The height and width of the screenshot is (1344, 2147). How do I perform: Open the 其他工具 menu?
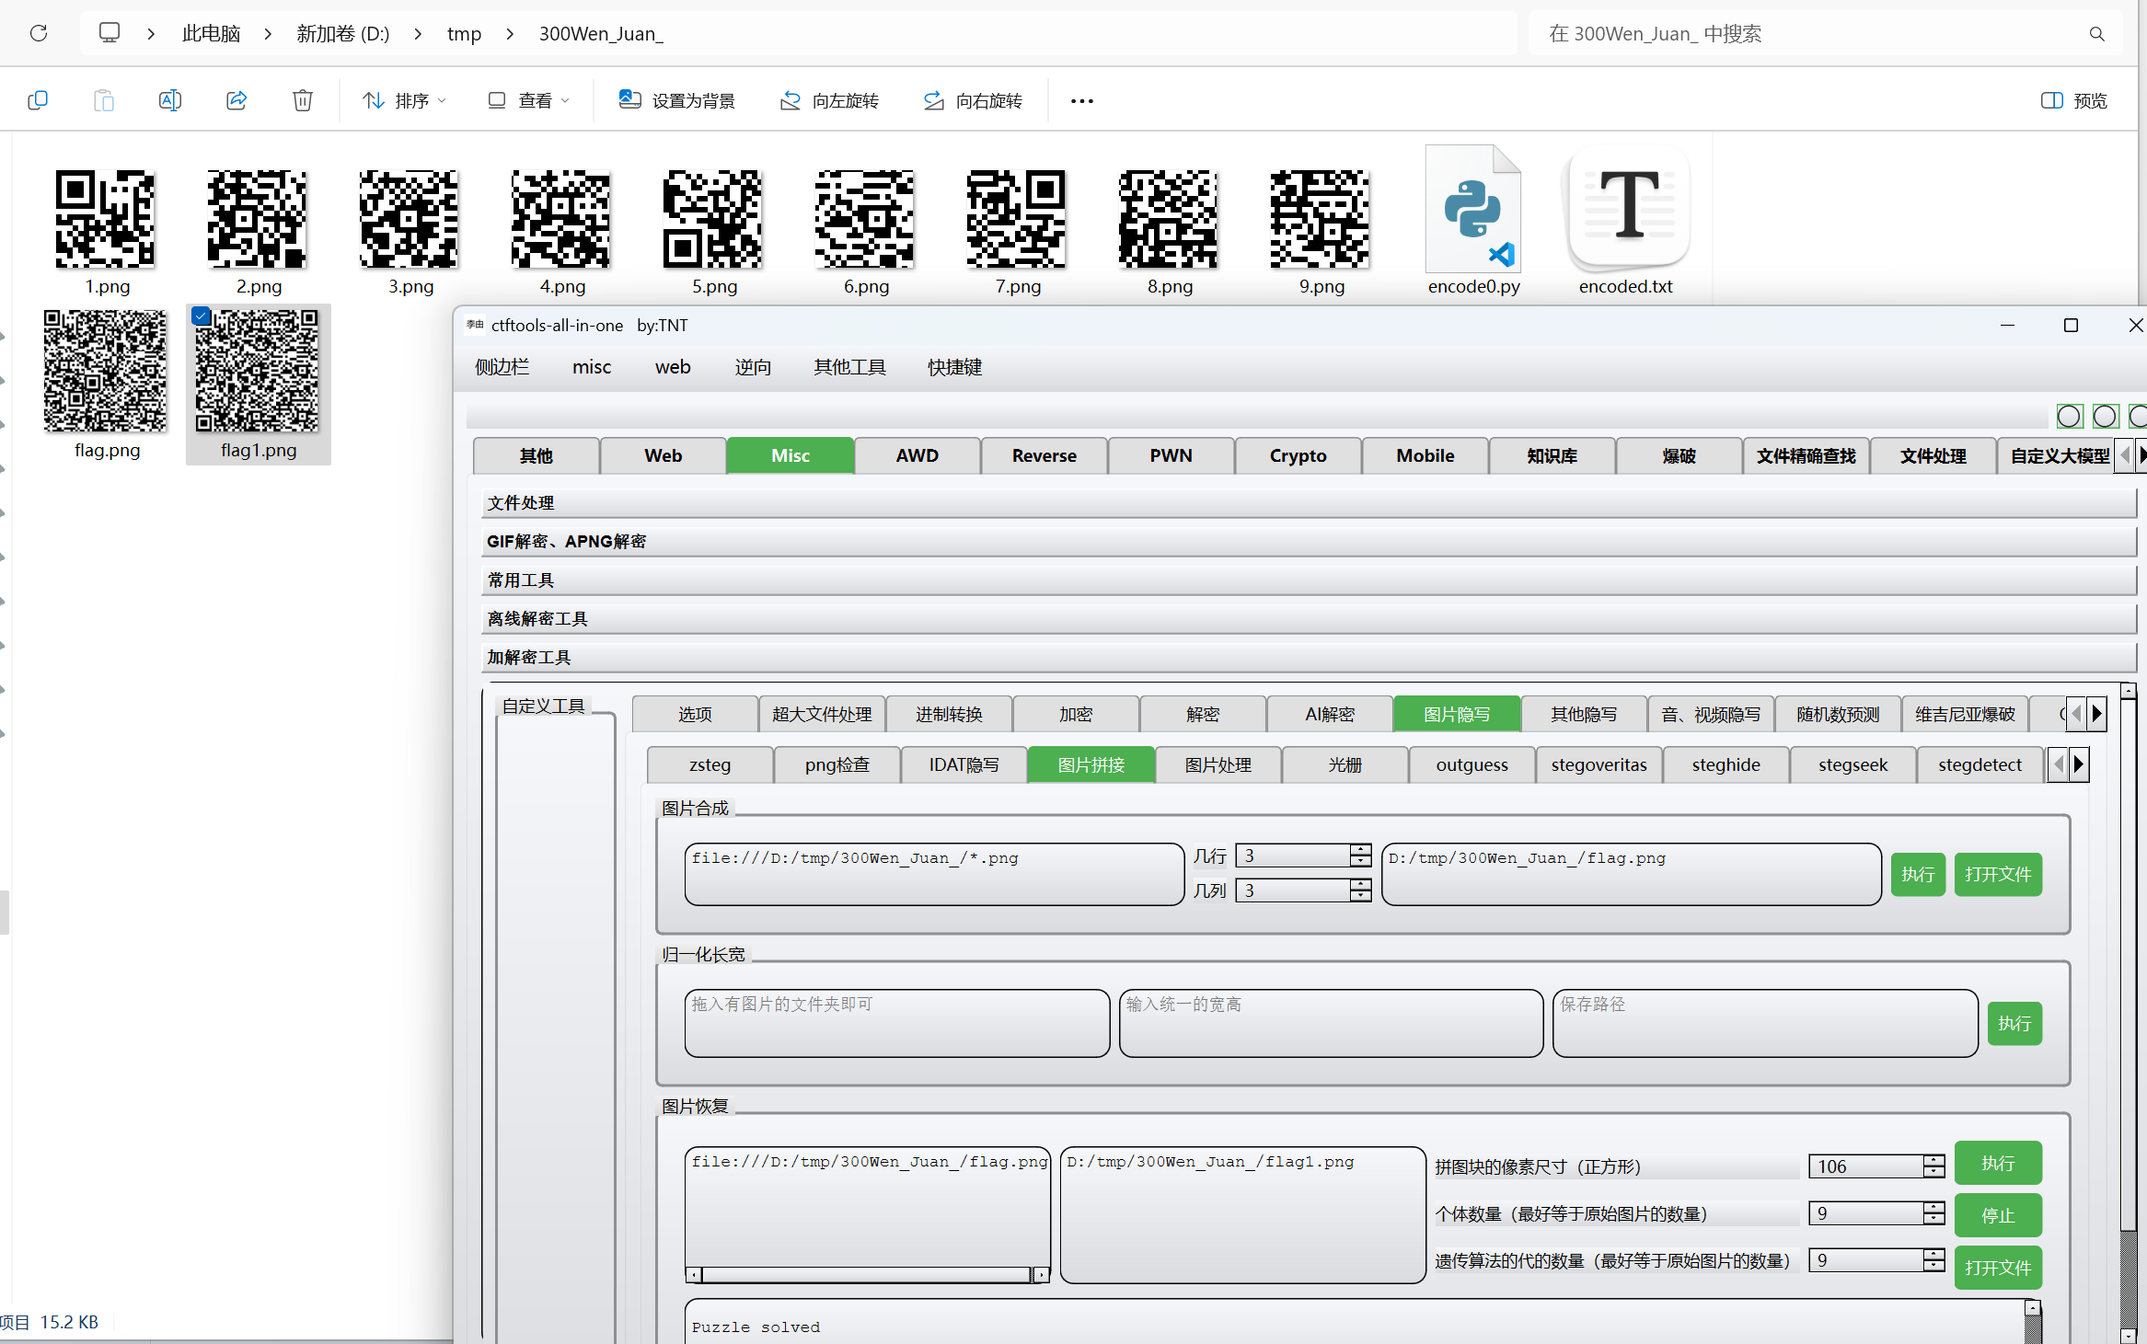(x=849, y=367)
